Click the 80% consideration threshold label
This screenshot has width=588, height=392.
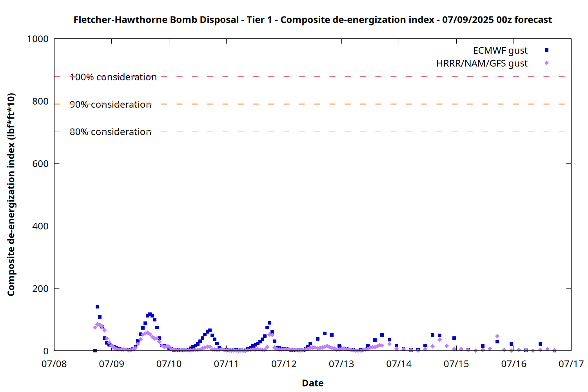[x=111, y=132]
